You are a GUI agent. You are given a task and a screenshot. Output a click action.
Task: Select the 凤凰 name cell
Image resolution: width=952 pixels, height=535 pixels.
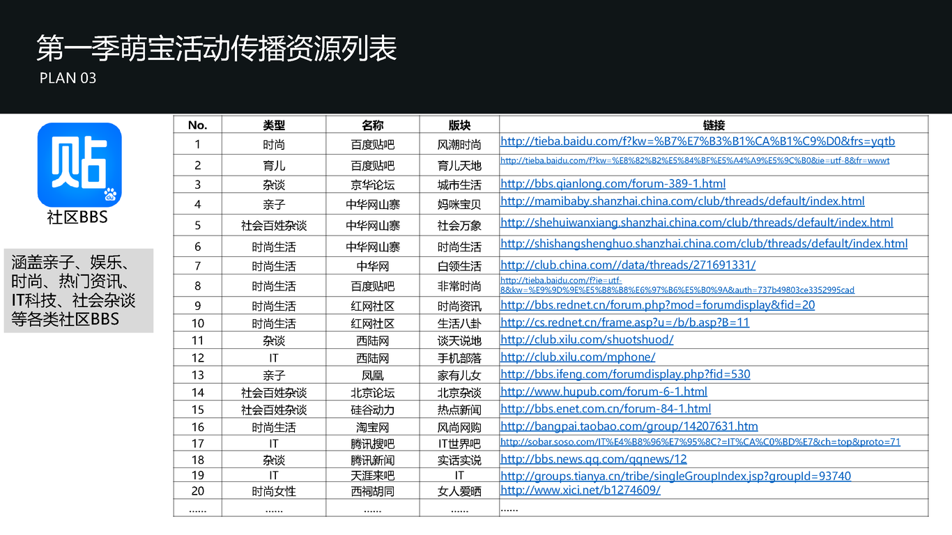point(373,375)
